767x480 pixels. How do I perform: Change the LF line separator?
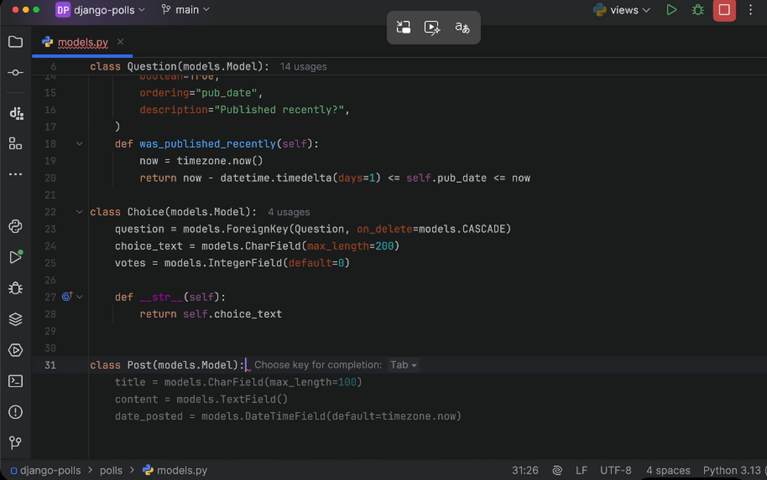(x=581, y=470)
